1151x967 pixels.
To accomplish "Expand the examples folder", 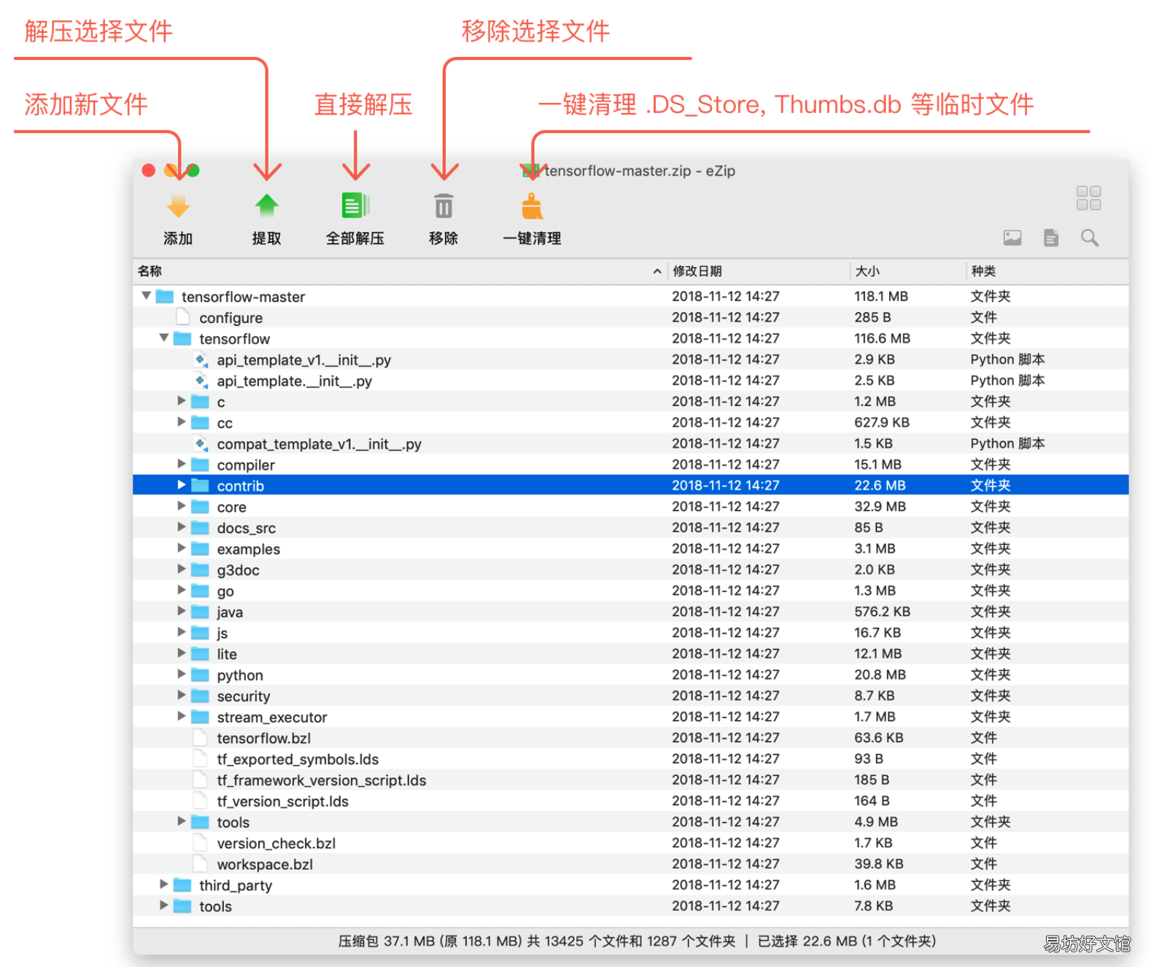I will click(182, 548).
